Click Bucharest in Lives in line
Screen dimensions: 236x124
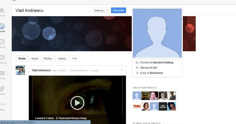(x=156, y=73)
